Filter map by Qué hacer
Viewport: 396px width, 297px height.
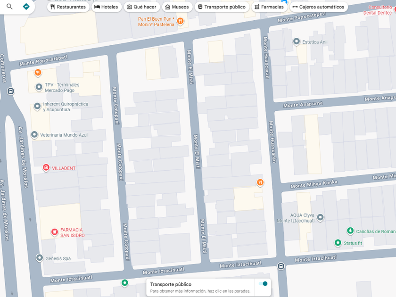tap(141, 7)
